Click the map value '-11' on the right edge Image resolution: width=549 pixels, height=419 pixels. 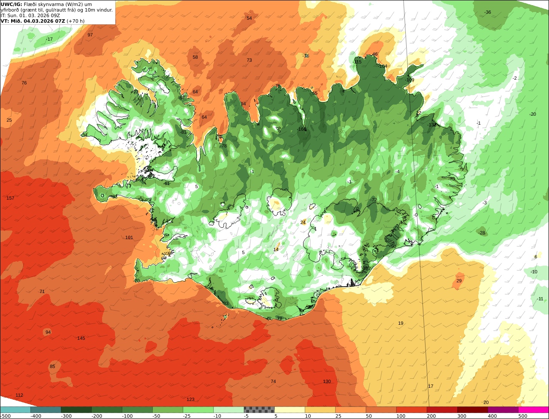[x=540, y=299]
